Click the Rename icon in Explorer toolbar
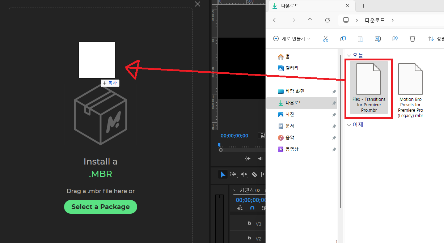 (x=377, y=39)
